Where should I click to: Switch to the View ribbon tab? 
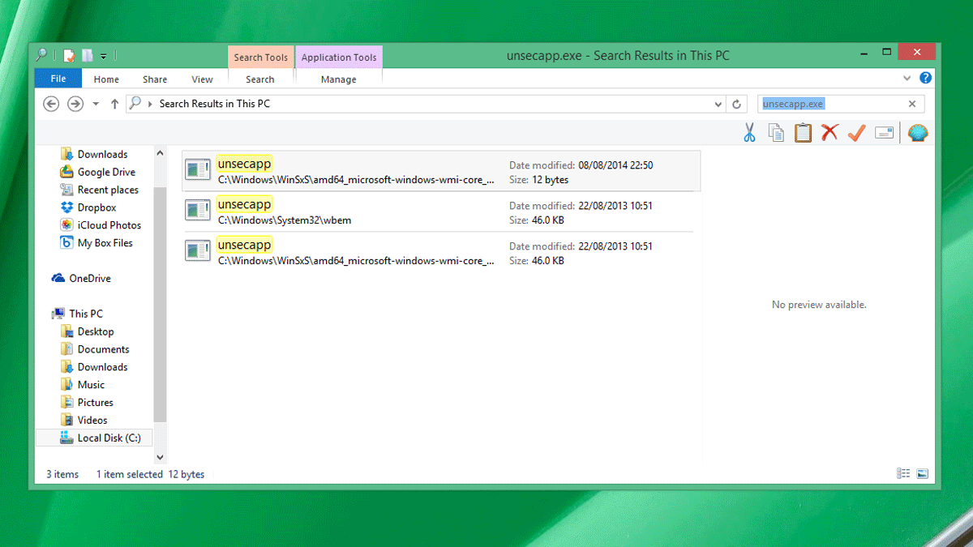202,79
